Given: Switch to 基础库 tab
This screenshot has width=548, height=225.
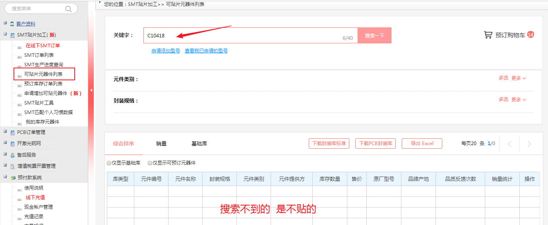Looking at the screenshot, I should (x=199, y=144).
